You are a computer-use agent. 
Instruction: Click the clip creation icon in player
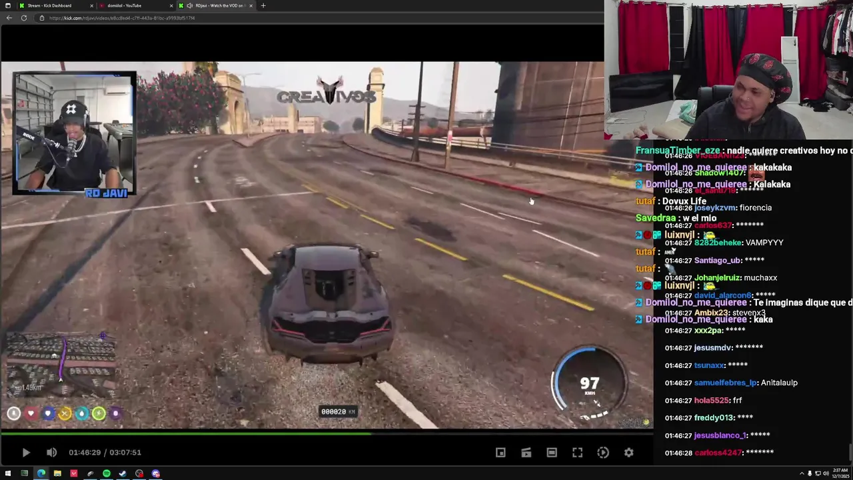pos(526,453)
